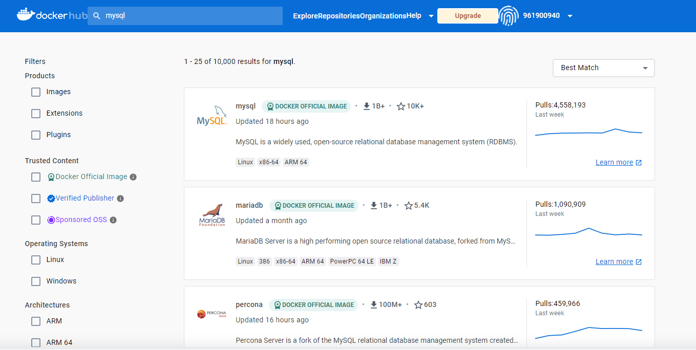This screenshot has height=350, width=696.
Task: Click the search field containing mysql
Action: [x=185, y=16]
